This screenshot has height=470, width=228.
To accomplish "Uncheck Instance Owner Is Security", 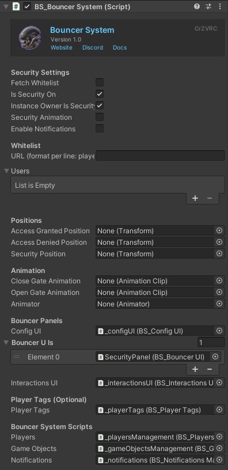I will (x=100, y=105).
